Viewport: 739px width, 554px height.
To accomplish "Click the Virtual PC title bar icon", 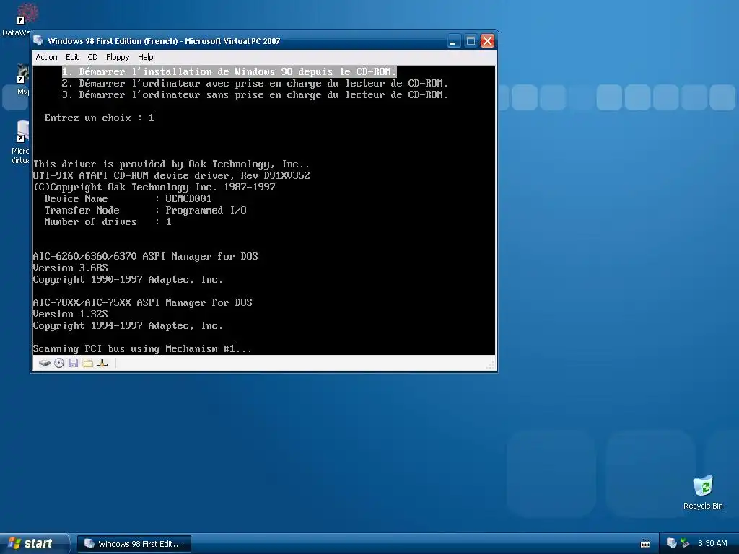I will (39, 41).
